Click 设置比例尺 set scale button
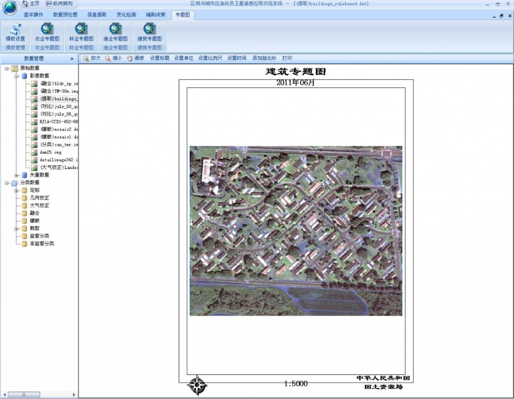 (x=210, y=58)
